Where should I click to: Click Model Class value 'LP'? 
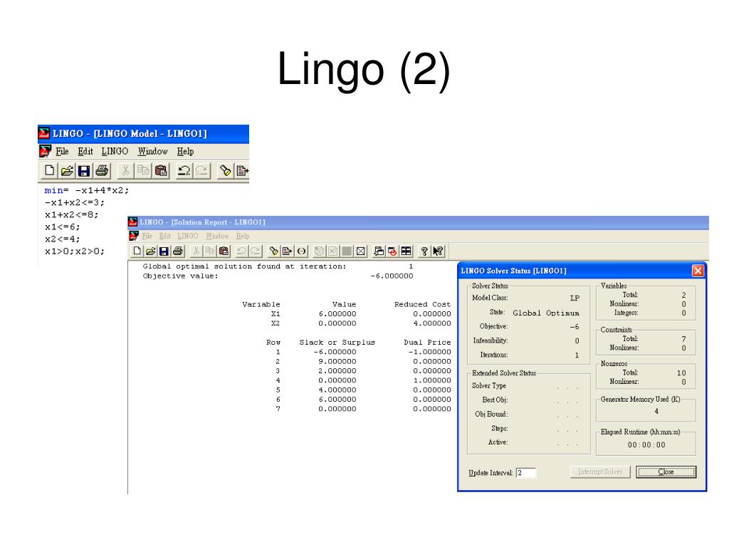pyautogui.click(x=575, y=298)
